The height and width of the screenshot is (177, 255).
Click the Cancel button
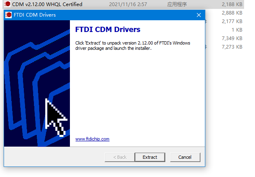point(185,157)
